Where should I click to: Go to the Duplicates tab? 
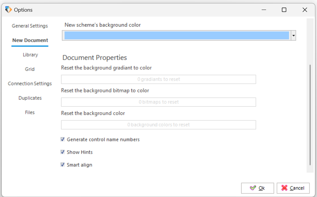(30, 98)
